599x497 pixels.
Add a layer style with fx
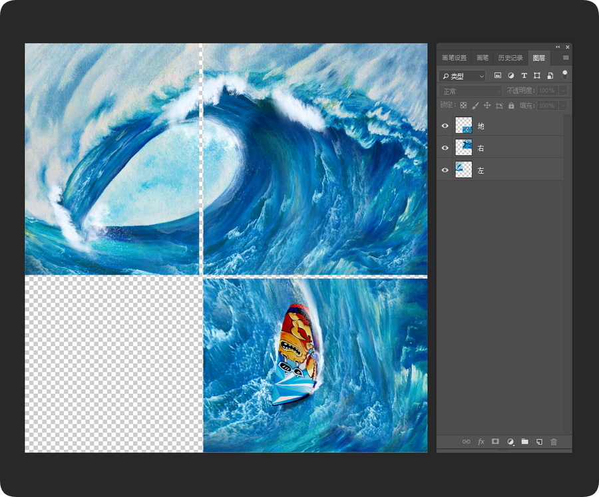(481, 442)
